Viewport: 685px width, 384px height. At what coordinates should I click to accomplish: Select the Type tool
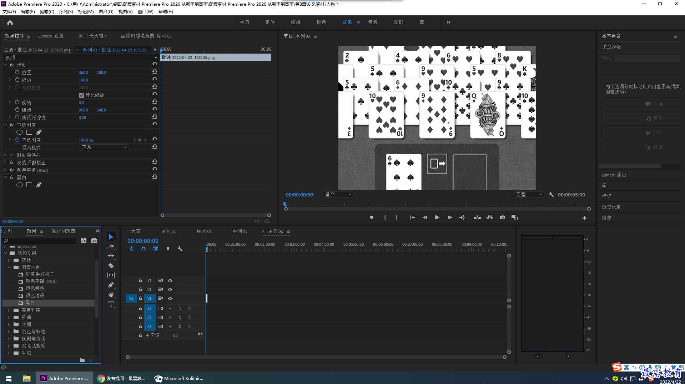(x=111, y=304)
